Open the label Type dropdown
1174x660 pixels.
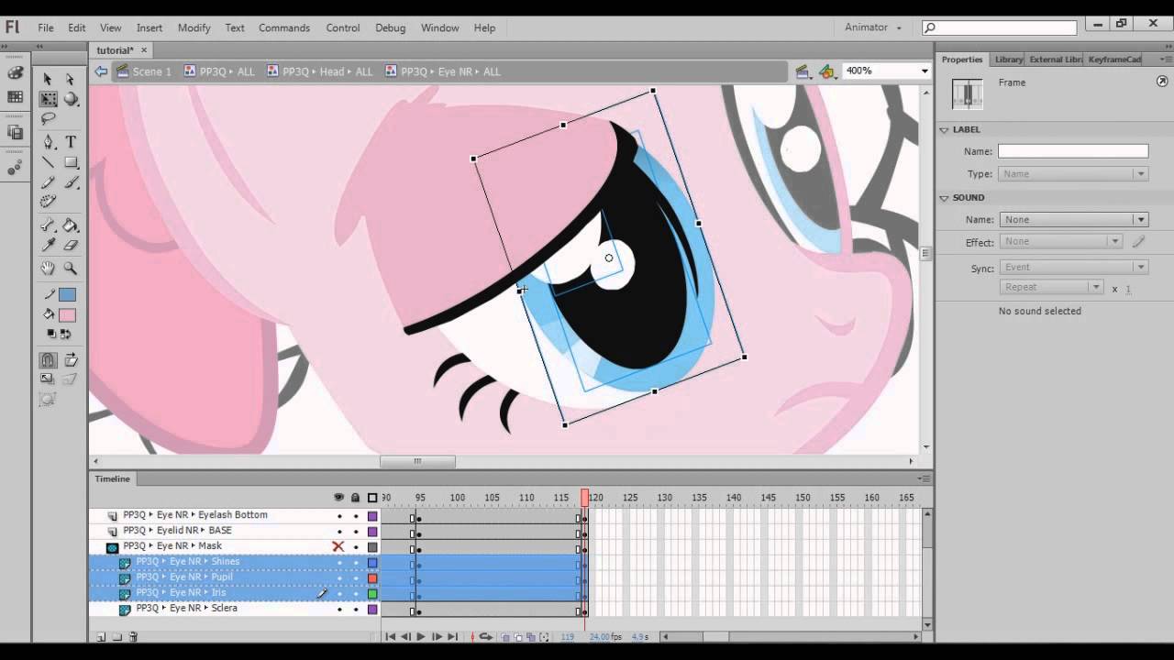pos(1073,174)
